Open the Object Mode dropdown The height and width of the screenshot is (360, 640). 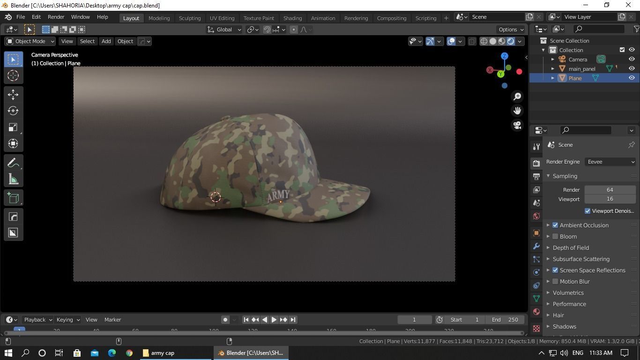point(30,41)
